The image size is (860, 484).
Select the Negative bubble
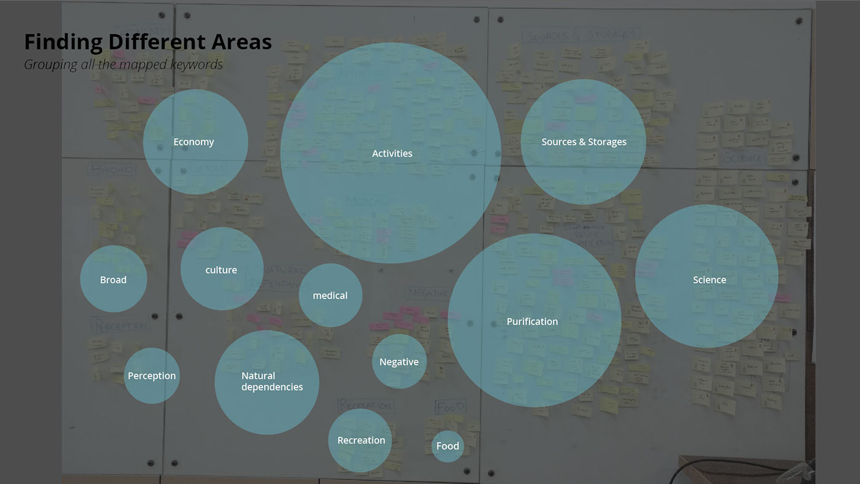click(x=399, y=362)
